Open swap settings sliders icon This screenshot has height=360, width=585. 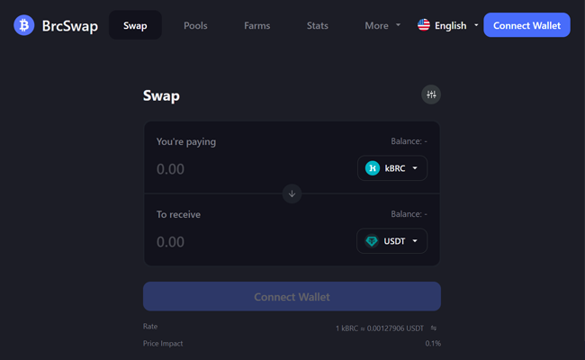(431, 94)
